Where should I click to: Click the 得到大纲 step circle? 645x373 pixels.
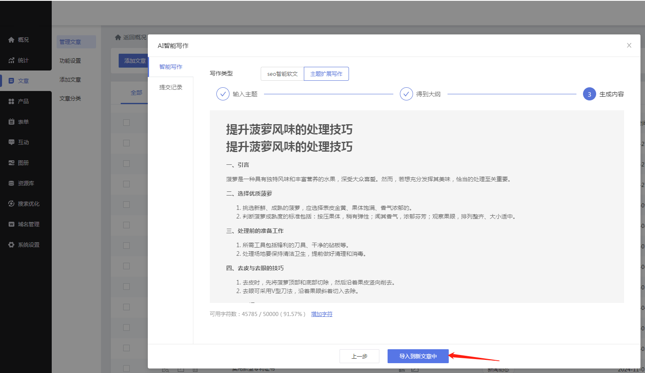406,94
